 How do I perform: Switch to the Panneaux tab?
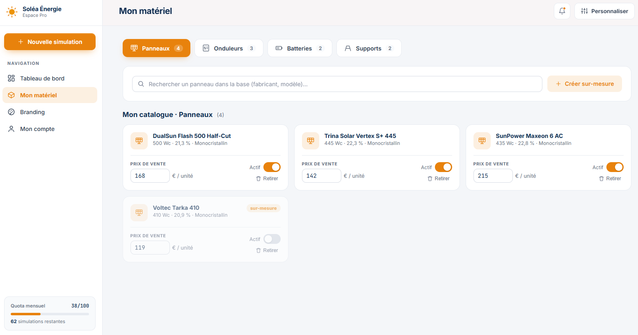(156, 48)
